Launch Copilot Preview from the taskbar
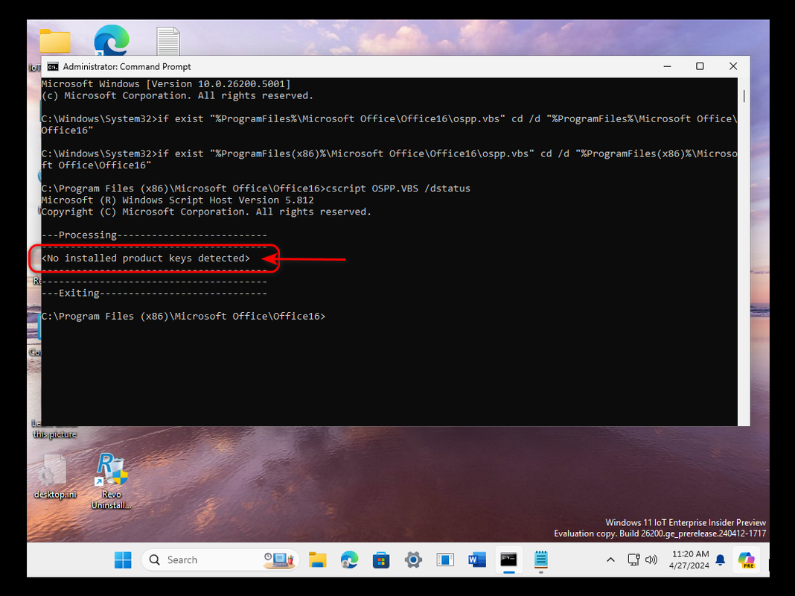 pos(747,560)
